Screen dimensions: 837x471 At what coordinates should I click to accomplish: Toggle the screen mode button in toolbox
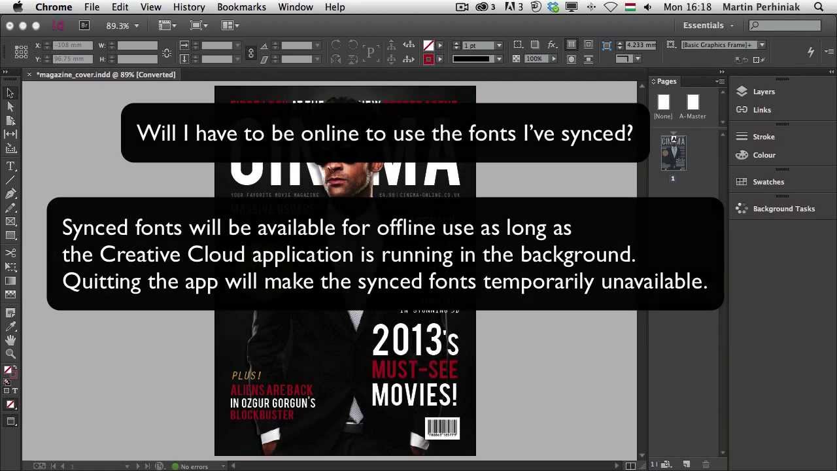[x=10, y=422]
